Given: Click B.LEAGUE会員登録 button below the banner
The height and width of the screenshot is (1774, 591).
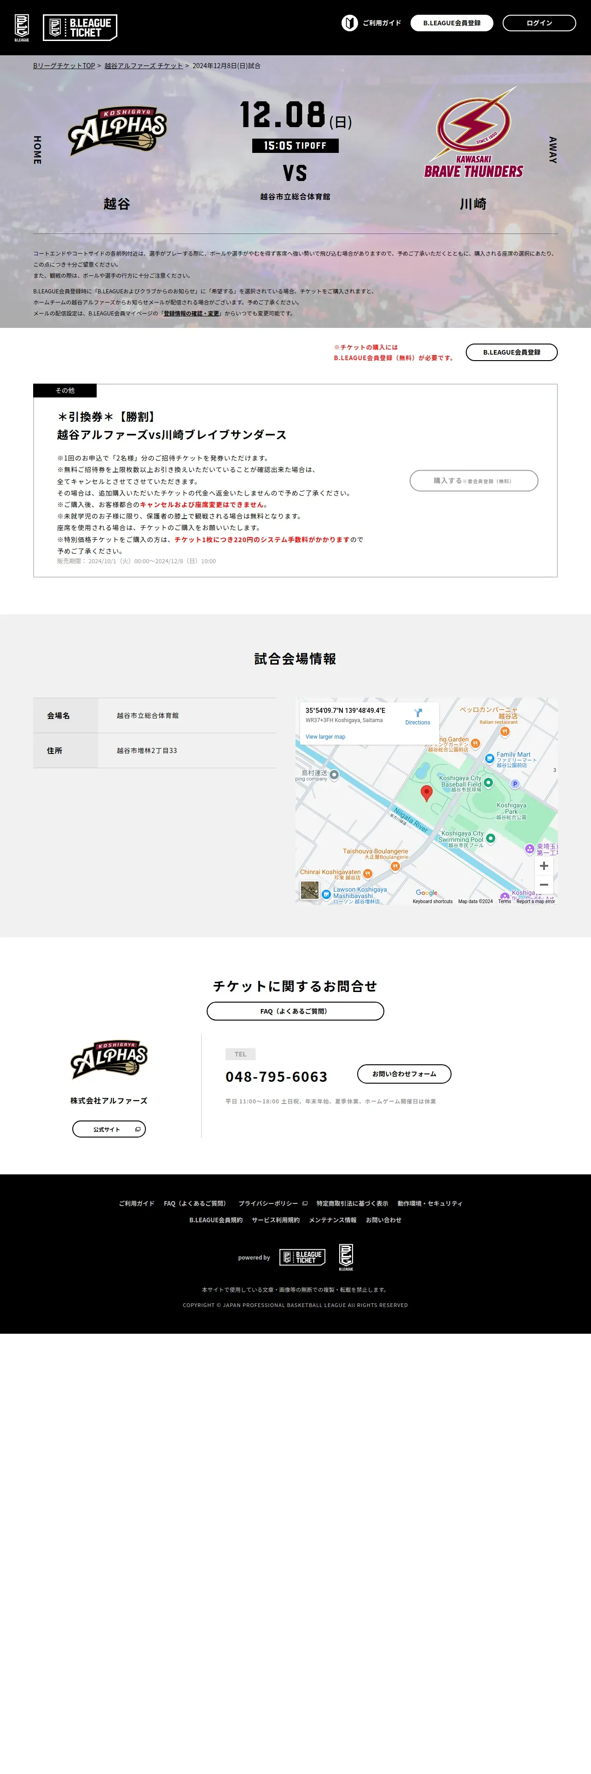Looking at the screenshot, I should 511,352.
